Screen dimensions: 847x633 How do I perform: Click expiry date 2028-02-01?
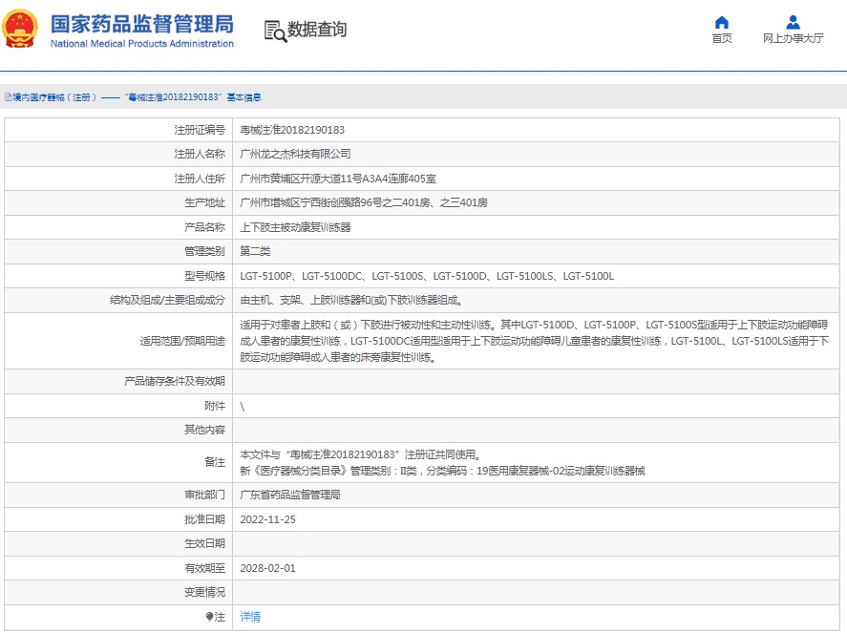point(268,568)
